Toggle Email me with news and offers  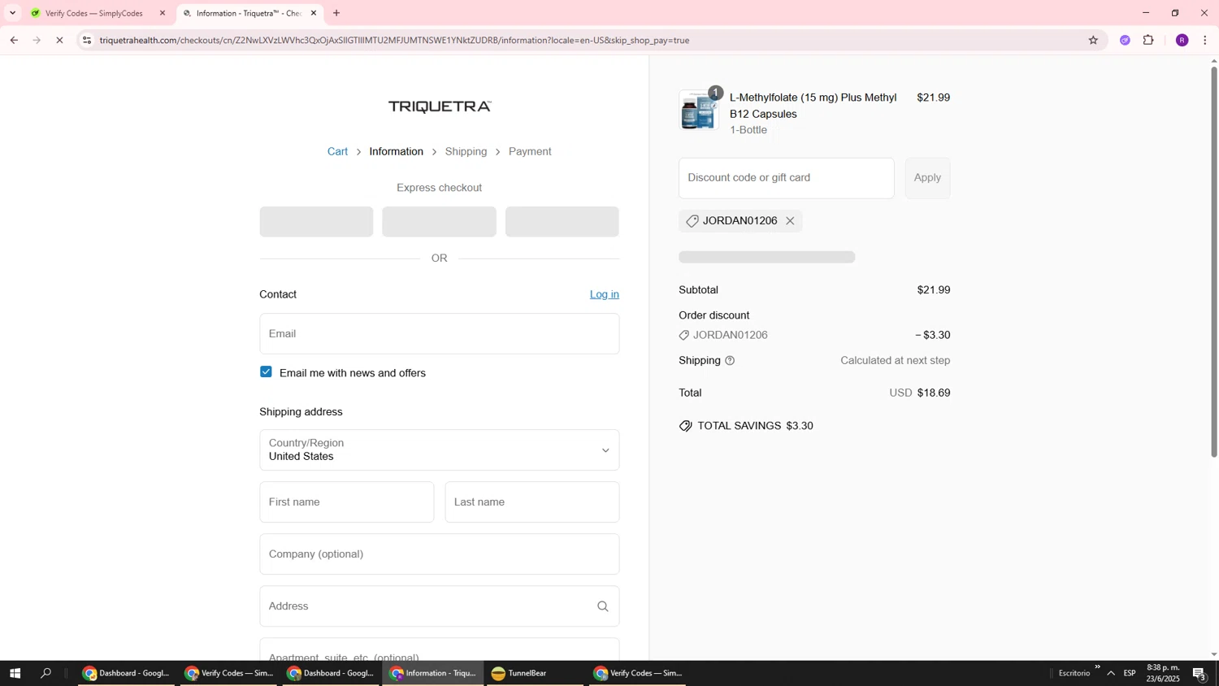tap(266, 371)
